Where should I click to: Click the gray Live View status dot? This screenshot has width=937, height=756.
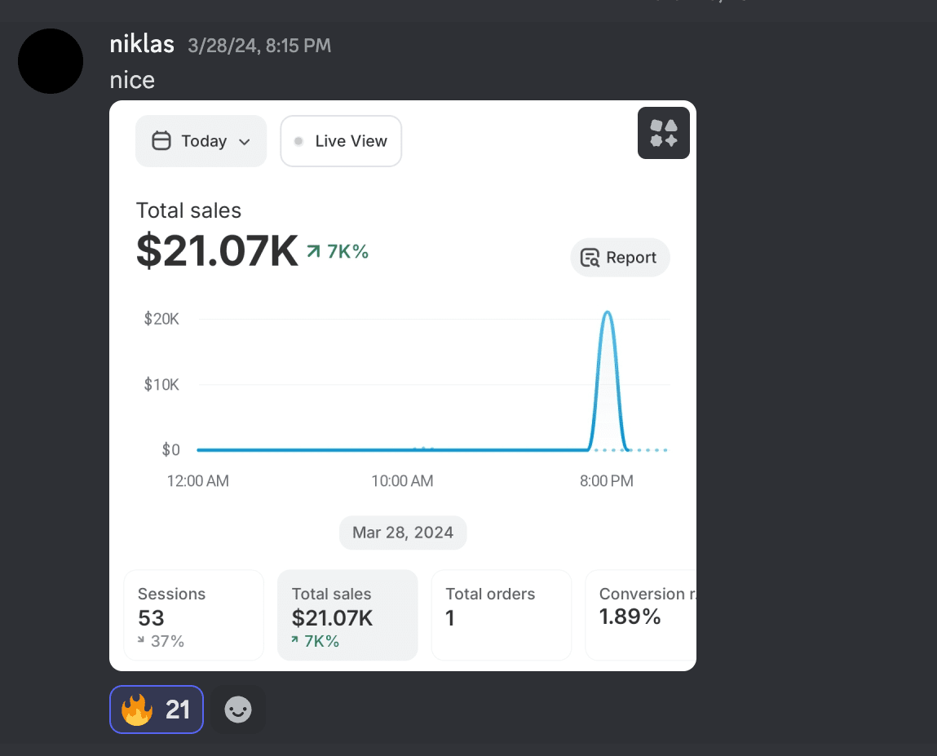[x=298, y=141]
